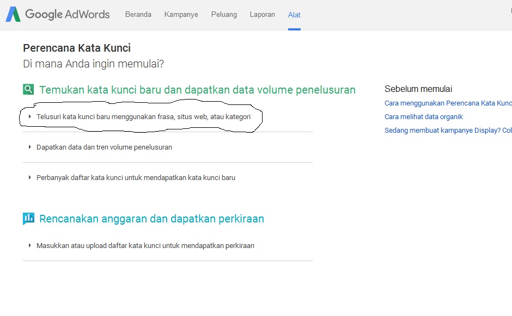Expand arrow for Masukkan atau upload daftar

(29, 245)
